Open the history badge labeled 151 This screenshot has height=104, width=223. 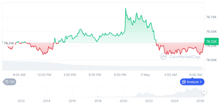click(10, 82)
